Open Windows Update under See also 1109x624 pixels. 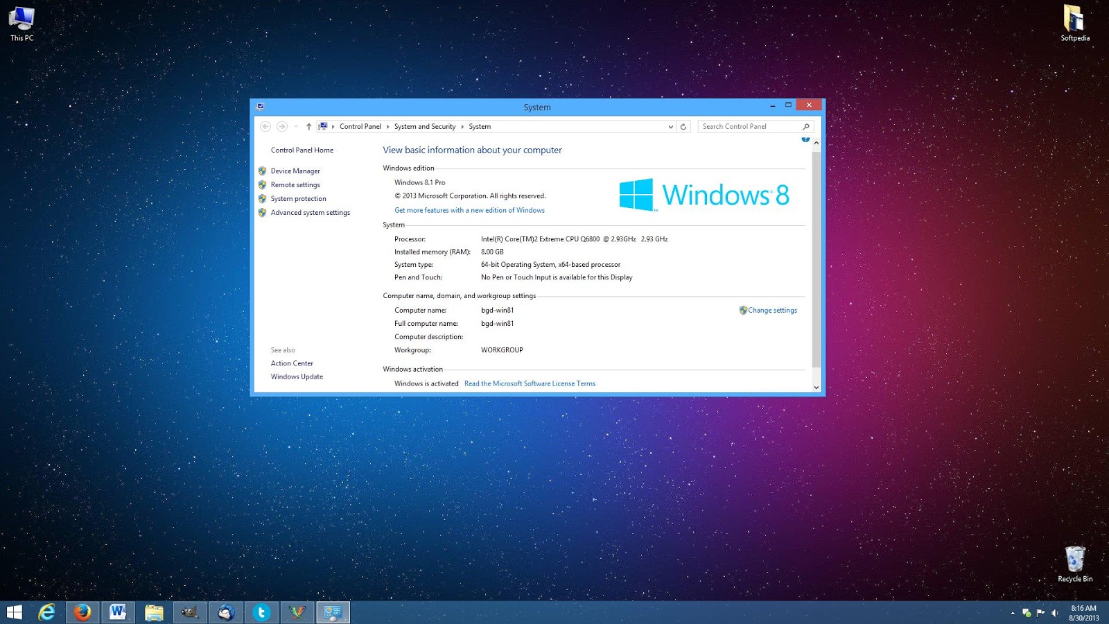click(297, 376)
